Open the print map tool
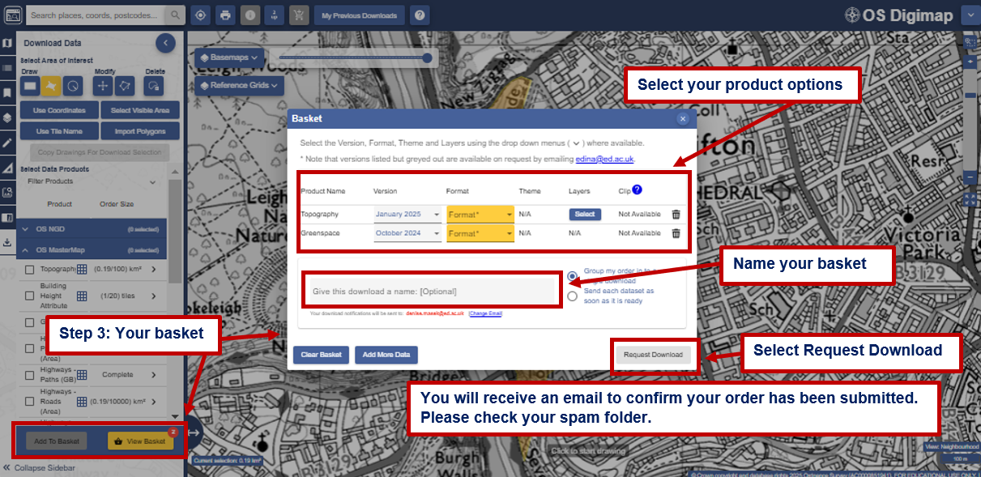981x477 pixels. click(x=225, y=15)
